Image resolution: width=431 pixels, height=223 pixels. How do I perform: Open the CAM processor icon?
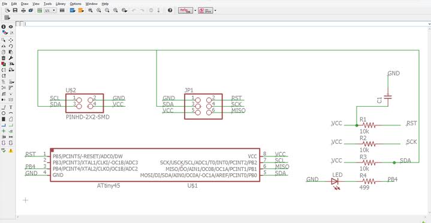(x=31, y=10)
